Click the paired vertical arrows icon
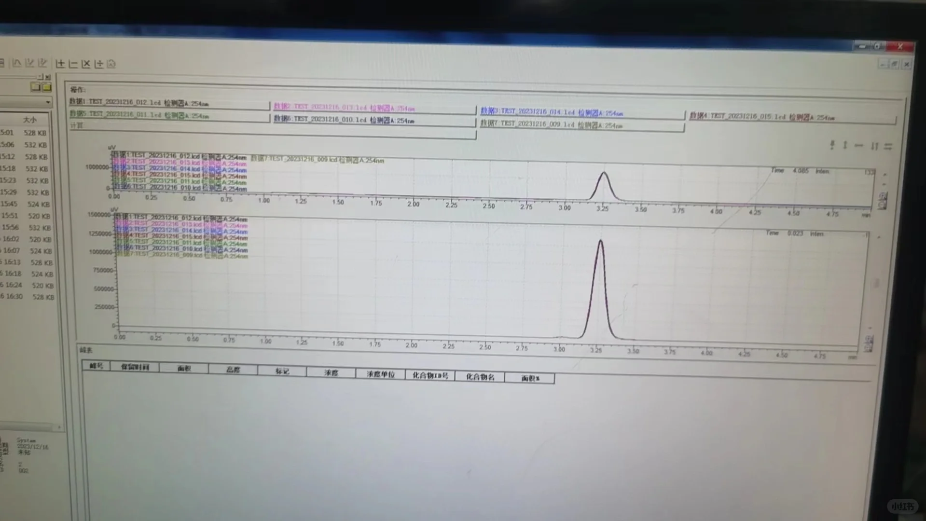Screen dimensions: 926x521 tap(874, 146)
